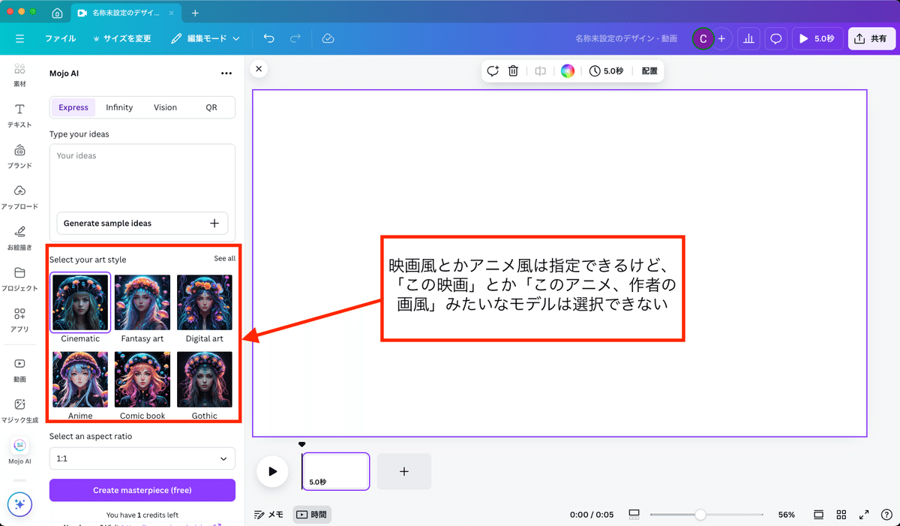Switch to the Infinity tab
Viewport: 900px width, 526px height.
click(119, 107)
